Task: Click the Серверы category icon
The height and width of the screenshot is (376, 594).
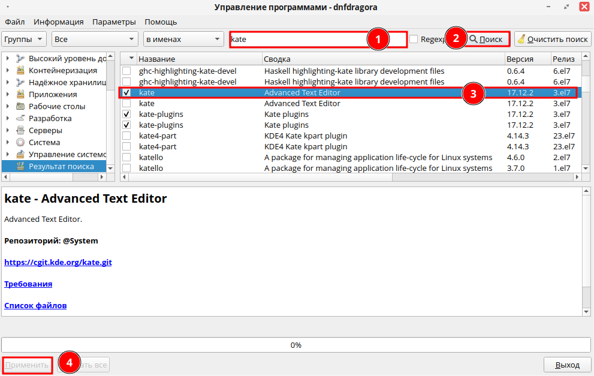Action: pos(20,130)
